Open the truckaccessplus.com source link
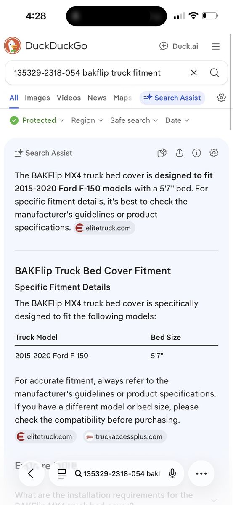Viewport: 233px width, 505px height. point(124,436)
